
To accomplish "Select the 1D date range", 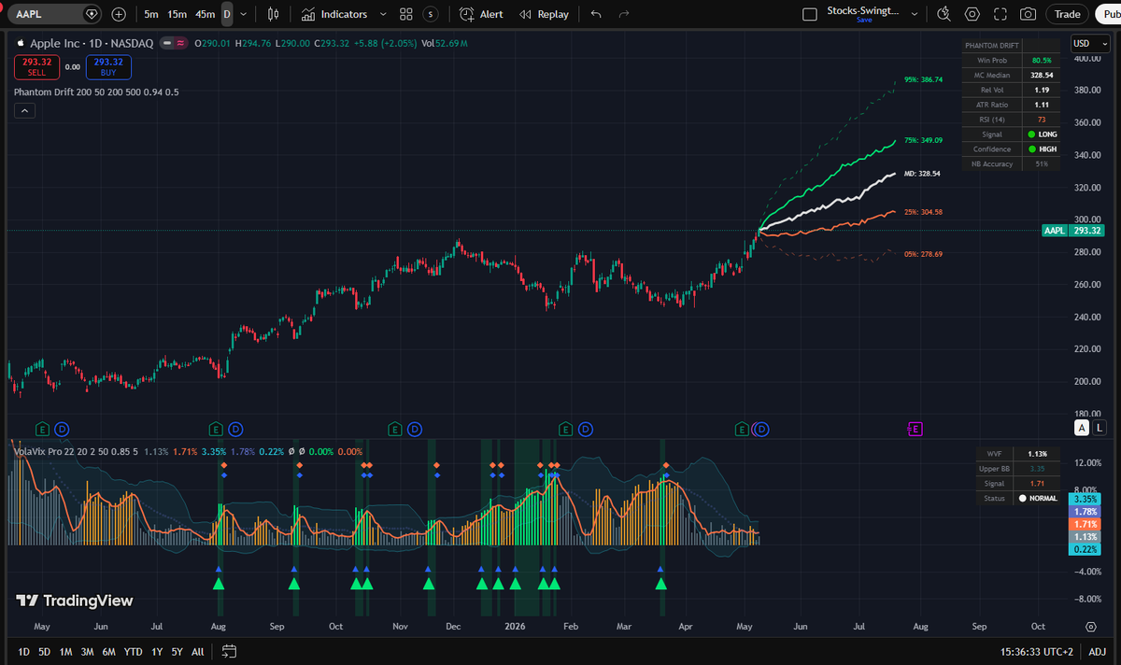I will tap(24, 652).
